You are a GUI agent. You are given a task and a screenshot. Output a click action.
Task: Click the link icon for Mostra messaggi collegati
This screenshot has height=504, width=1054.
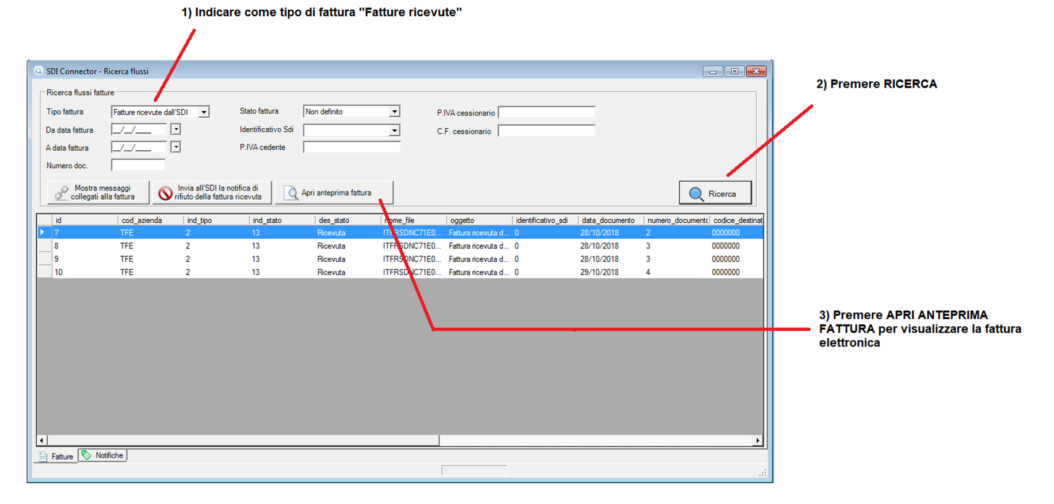[x=61, y=193]
